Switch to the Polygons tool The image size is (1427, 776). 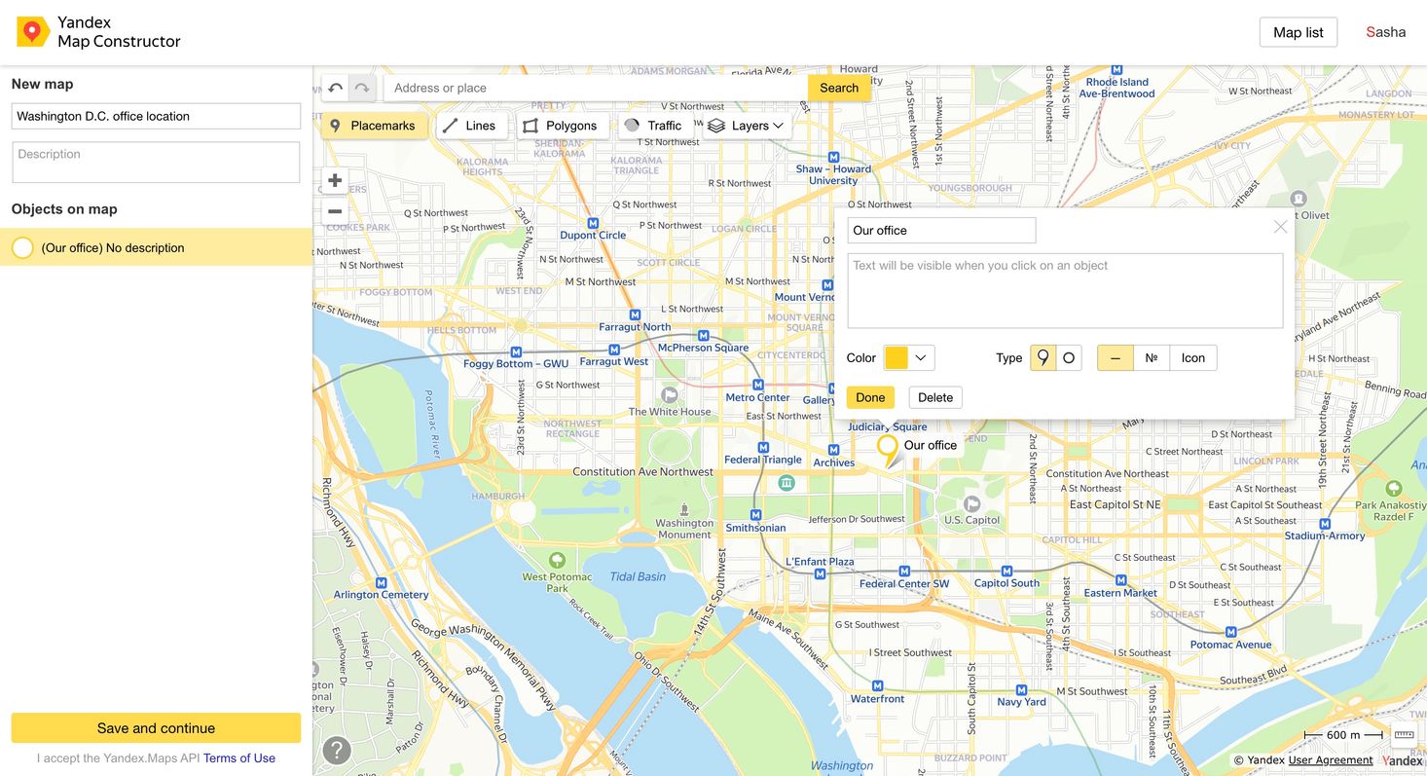pos(561,126)
